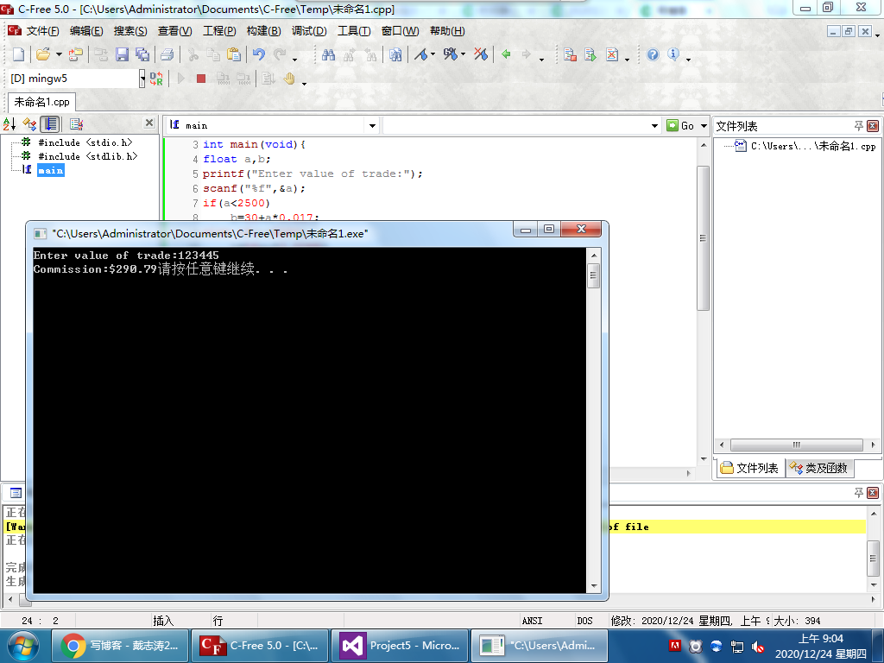Click the New File toolbar icon

17,54
